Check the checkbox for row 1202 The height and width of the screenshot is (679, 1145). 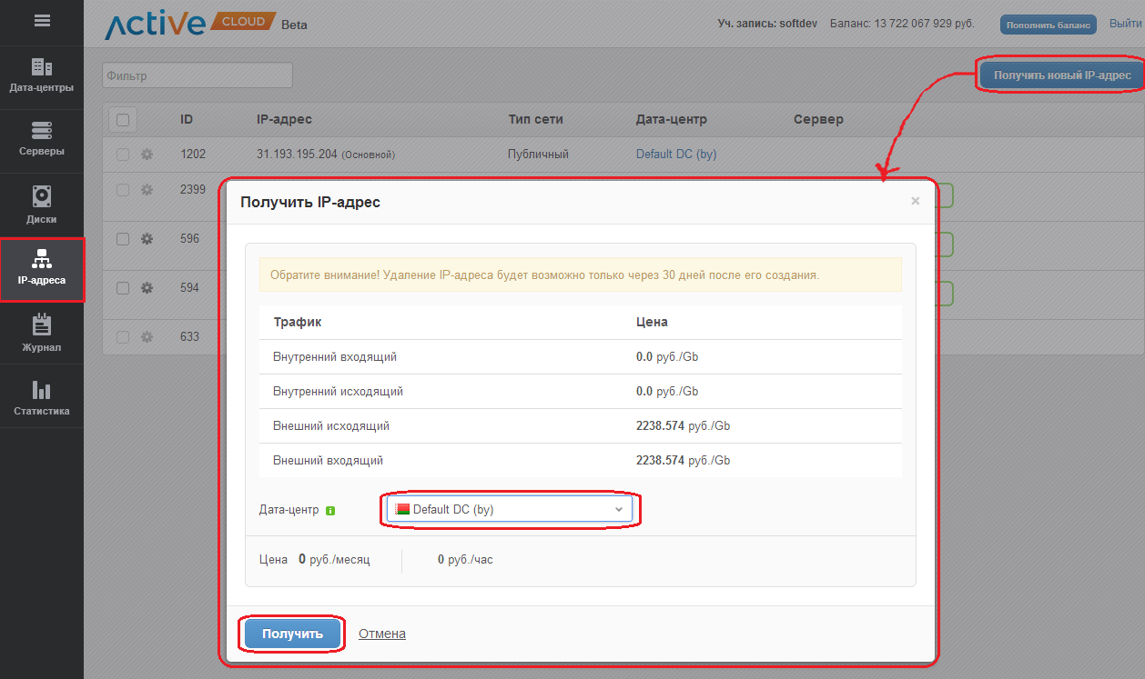tap(123, 155)
